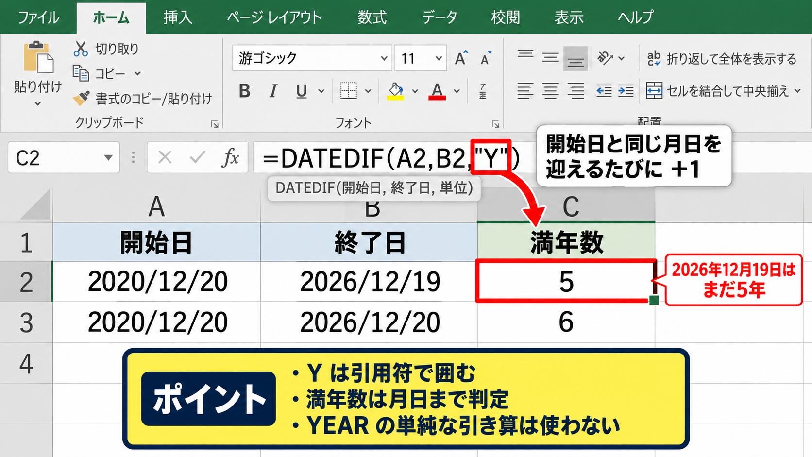Click the select-all triangle corner

[x=35, y=205]
